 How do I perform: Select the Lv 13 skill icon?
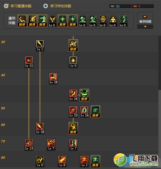[x=29, y=145]
